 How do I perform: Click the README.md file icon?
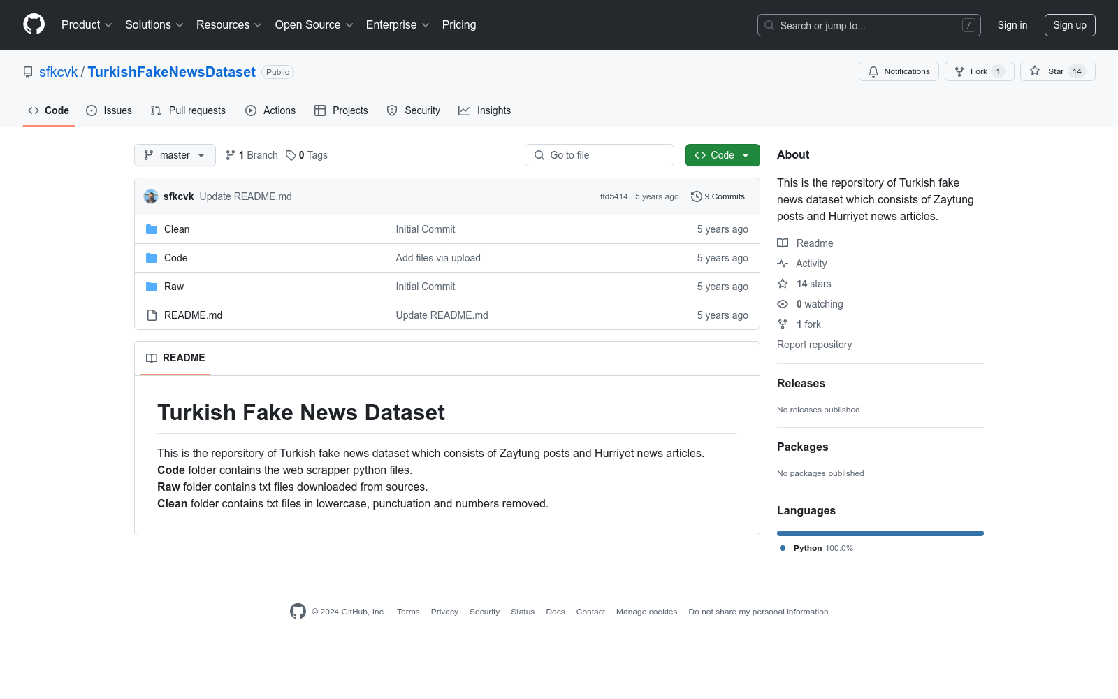[x=152, y=315]
